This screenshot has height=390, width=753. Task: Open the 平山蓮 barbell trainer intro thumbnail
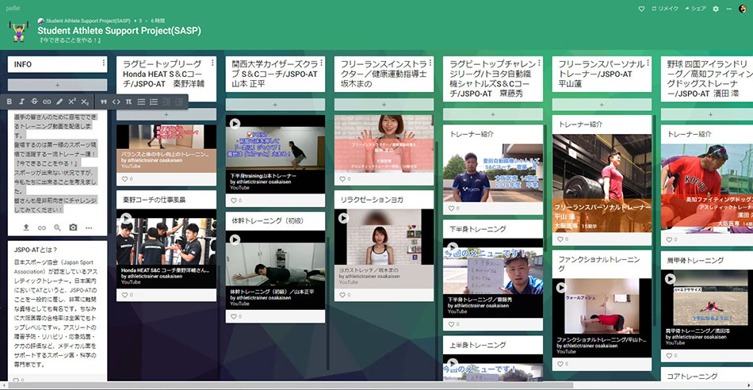602,183
